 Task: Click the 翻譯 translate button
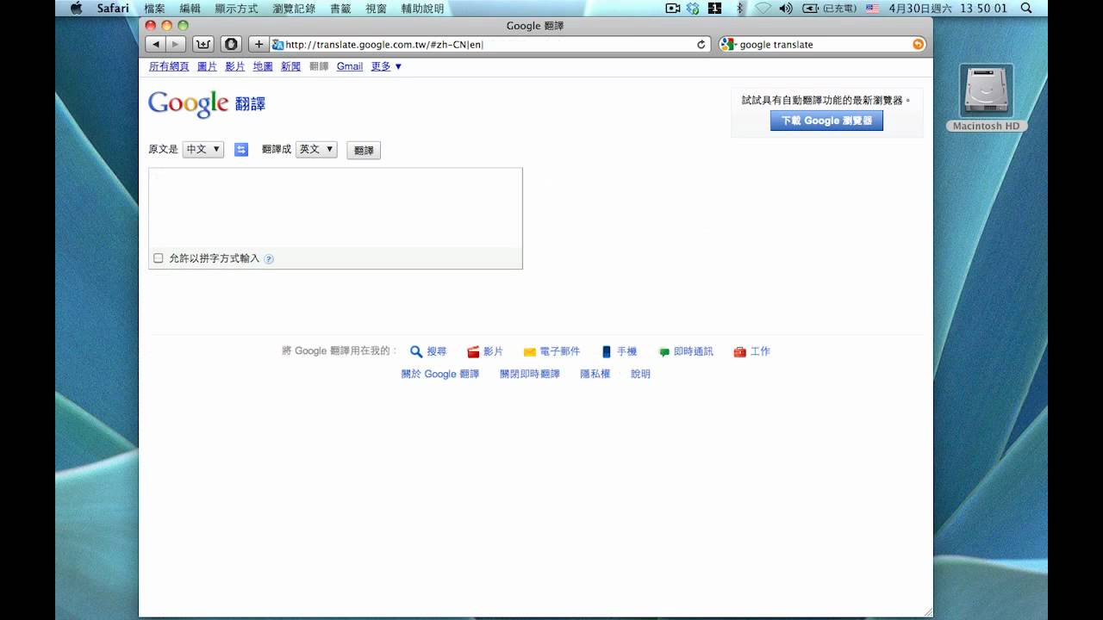click(364, 151)
